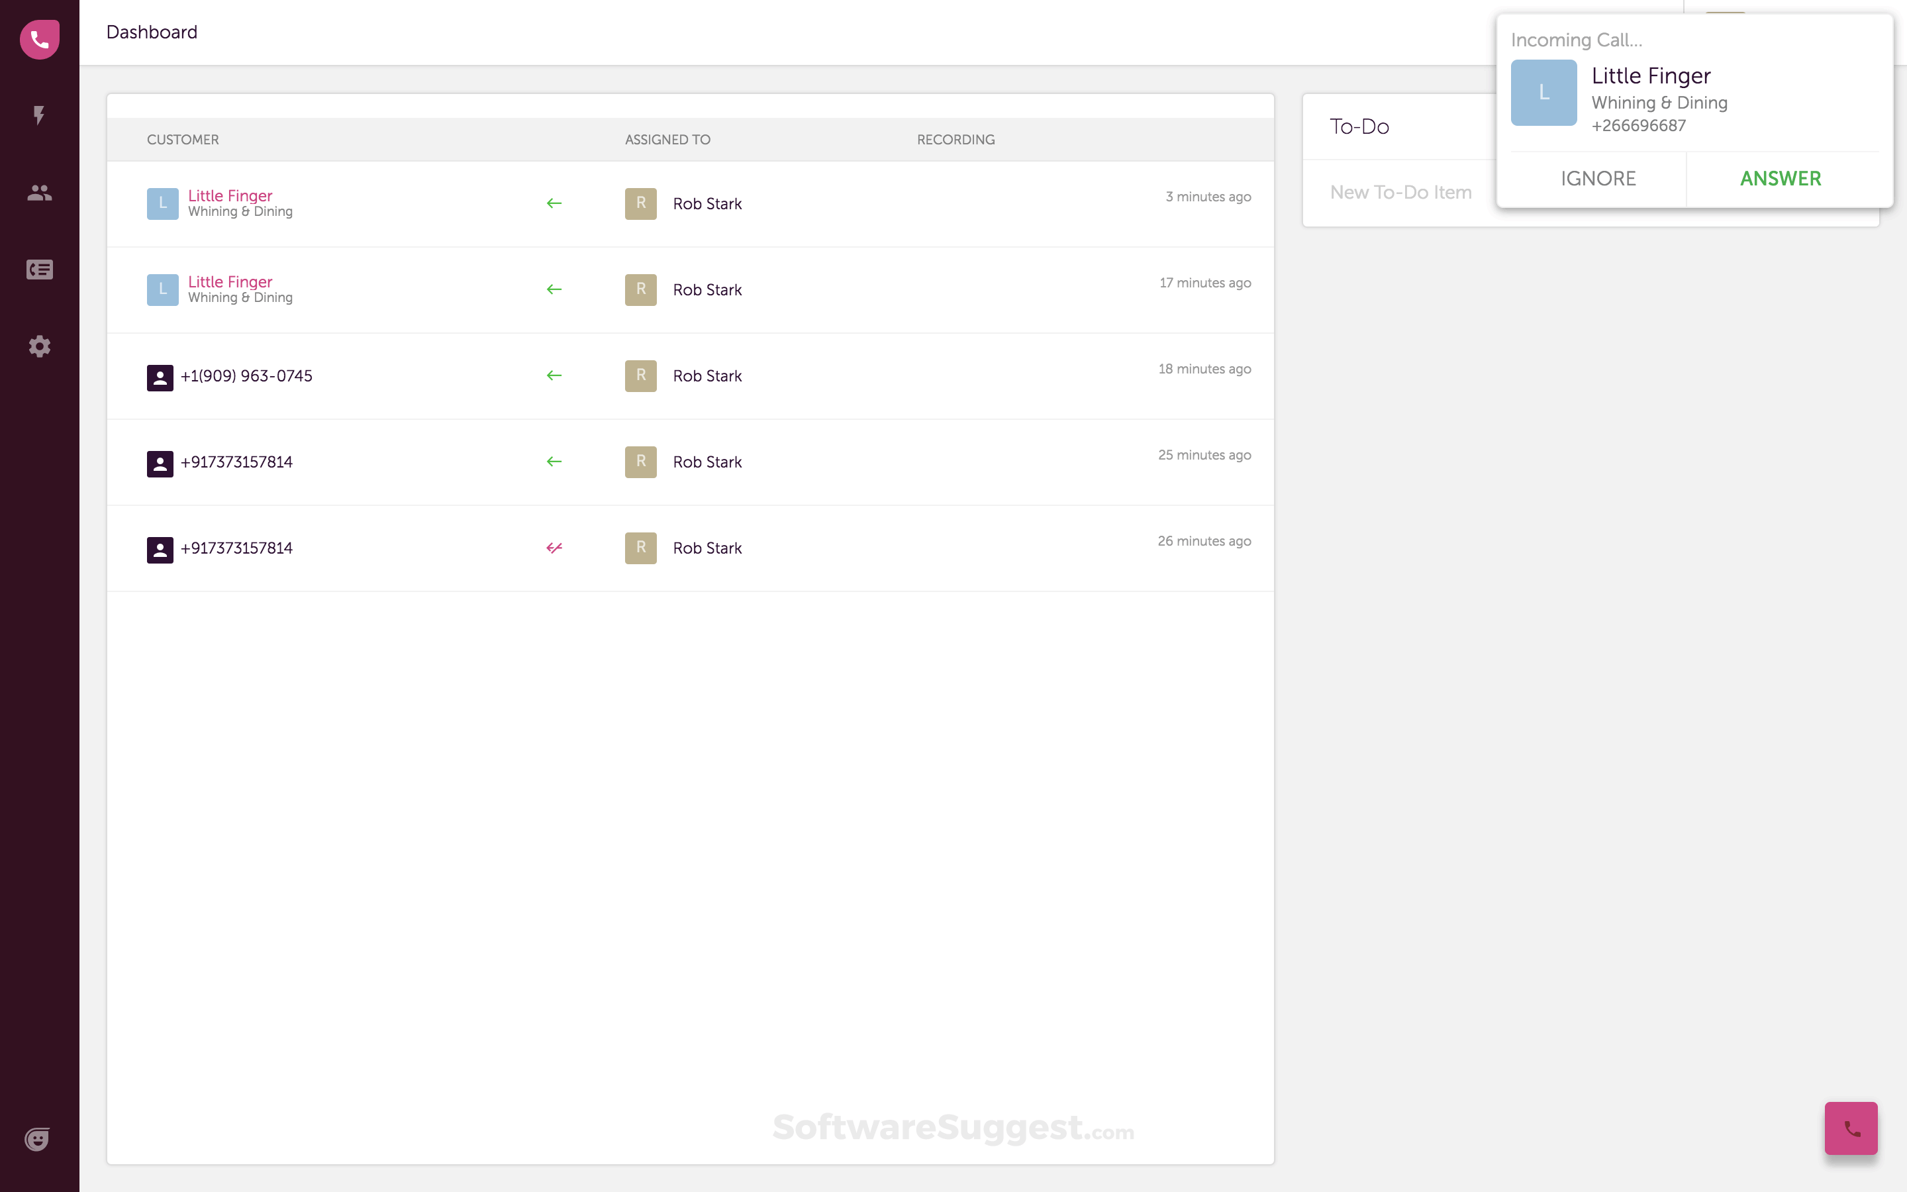Open the contact card list icon
The image size is (1907, 1192).
tap(40, 270)
